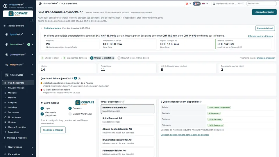Screen dimensions: 279x157
Task: Expand the bottom Paramètres section chevron
Action: pos(32,154)
